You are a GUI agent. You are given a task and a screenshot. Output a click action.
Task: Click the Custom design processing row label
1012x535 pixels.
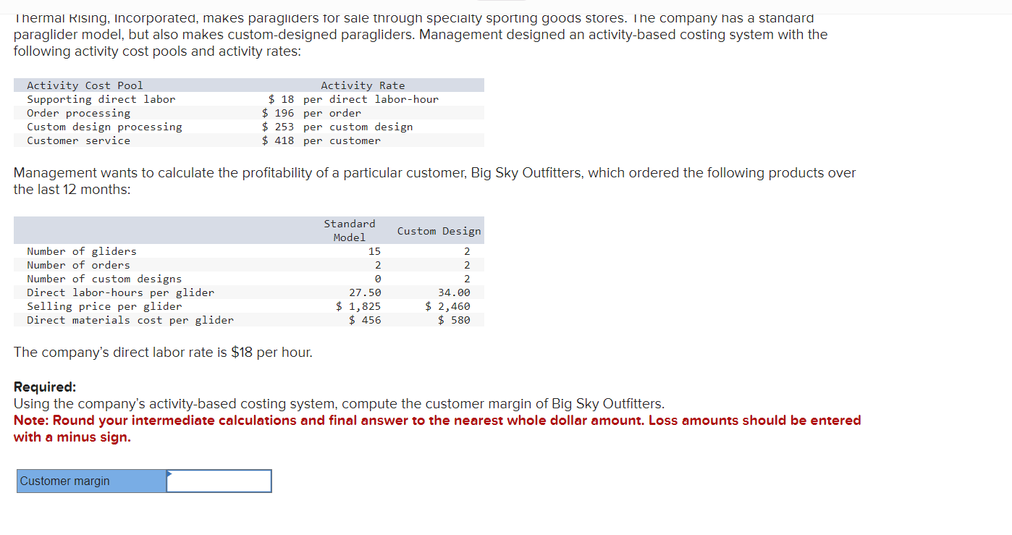104,127
